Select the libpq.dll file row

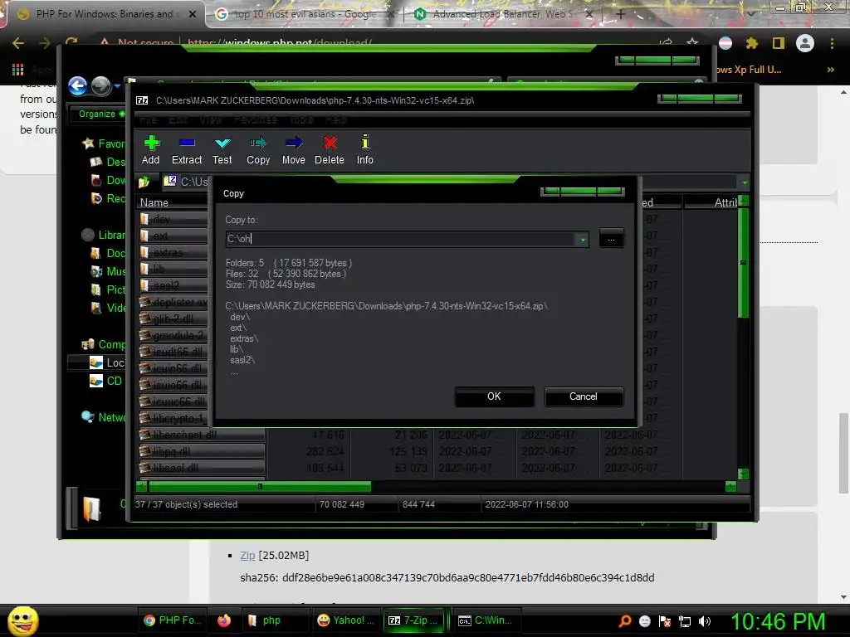[x=202, y=452]
